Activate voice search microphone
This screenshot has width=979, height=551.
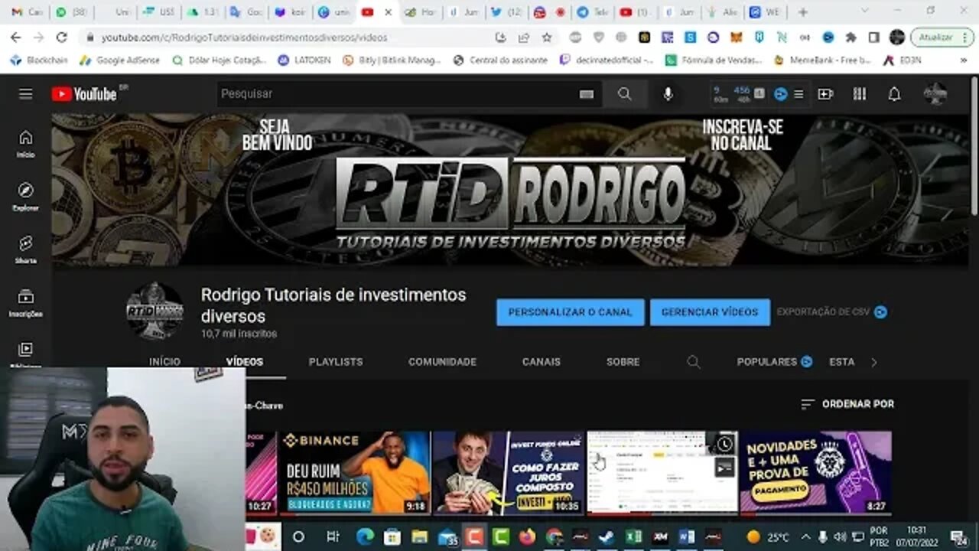(668, 94)
